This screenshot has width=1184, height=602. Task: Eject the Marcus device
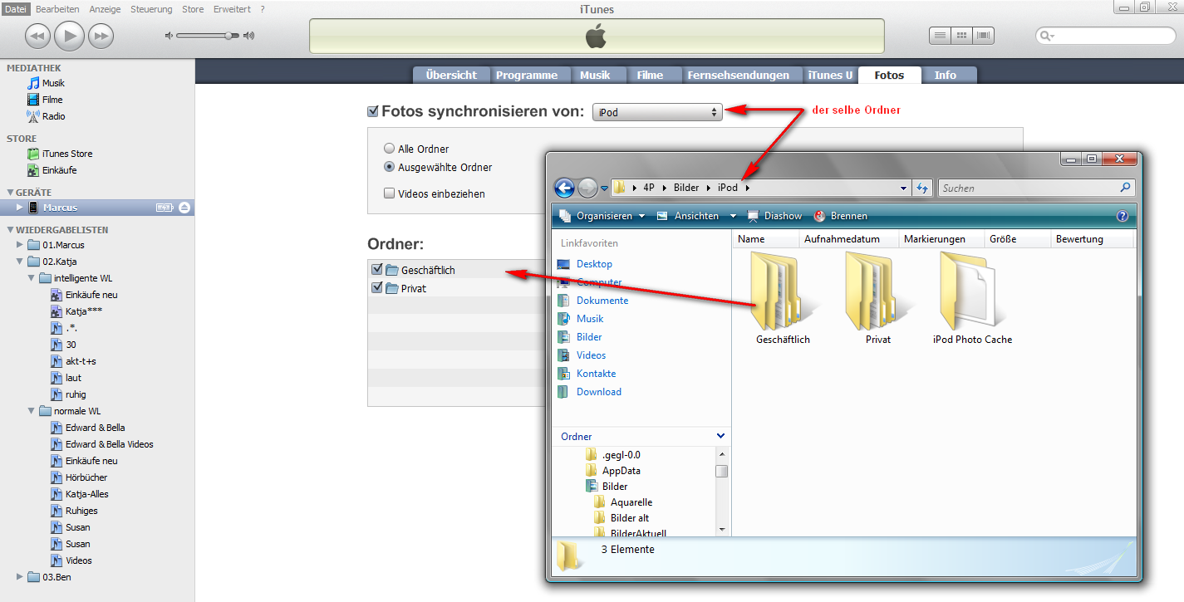click(184, 208)
